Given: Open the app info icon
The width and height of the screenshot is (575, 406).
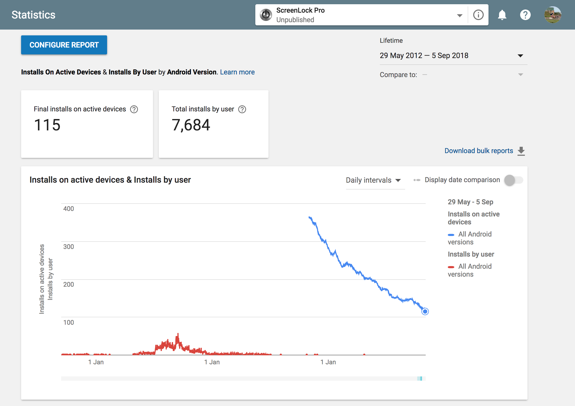Looking at the screenshot, I should [x=478, y=15].
